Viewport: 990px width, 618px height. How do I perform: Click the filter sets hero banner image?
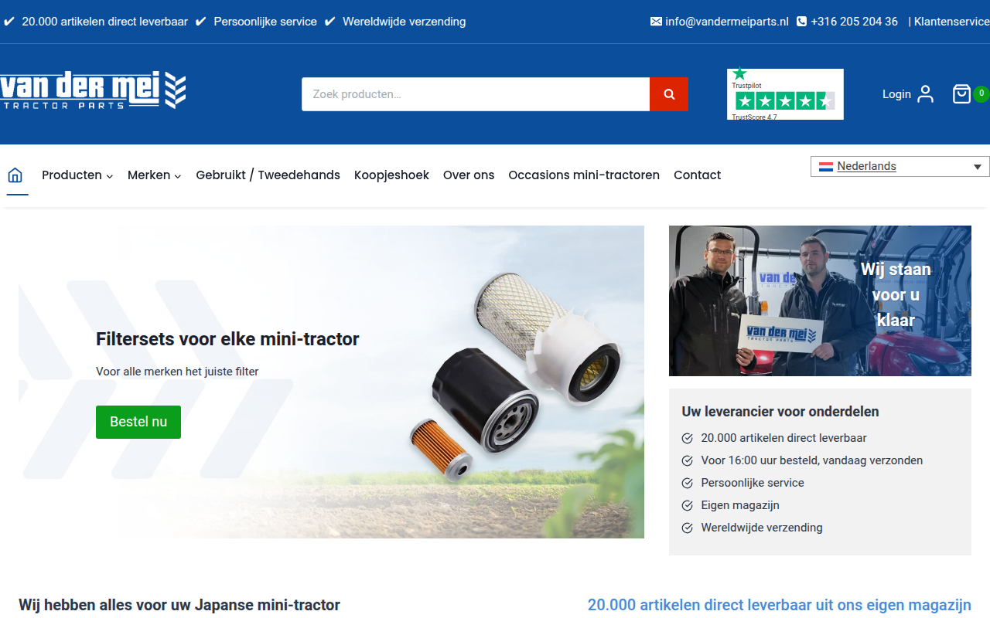pos(331,382)
